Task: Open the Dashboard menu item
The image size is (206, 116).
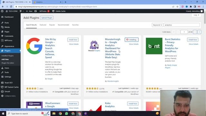Action: [x=9, y=17]
